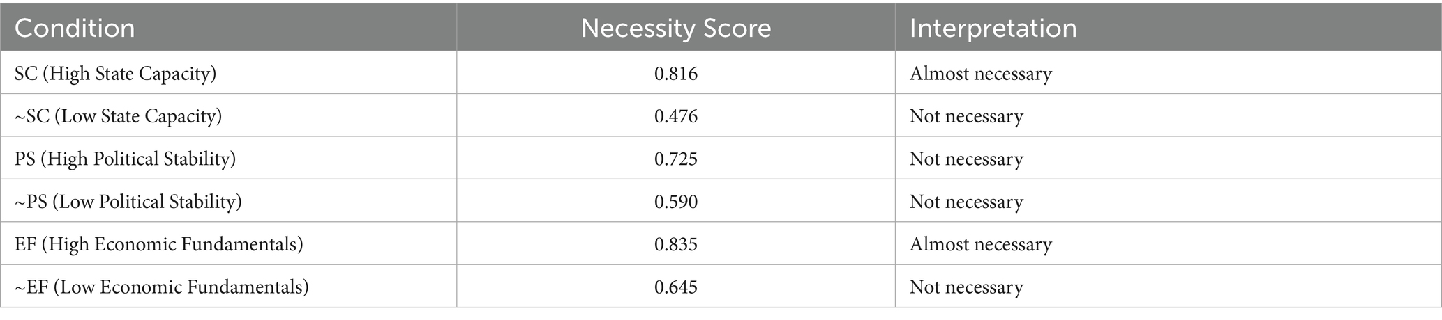1442x320 pixels.
Task: Click Not necessary in the ~SC row
Action: click(x=966, y=116)
